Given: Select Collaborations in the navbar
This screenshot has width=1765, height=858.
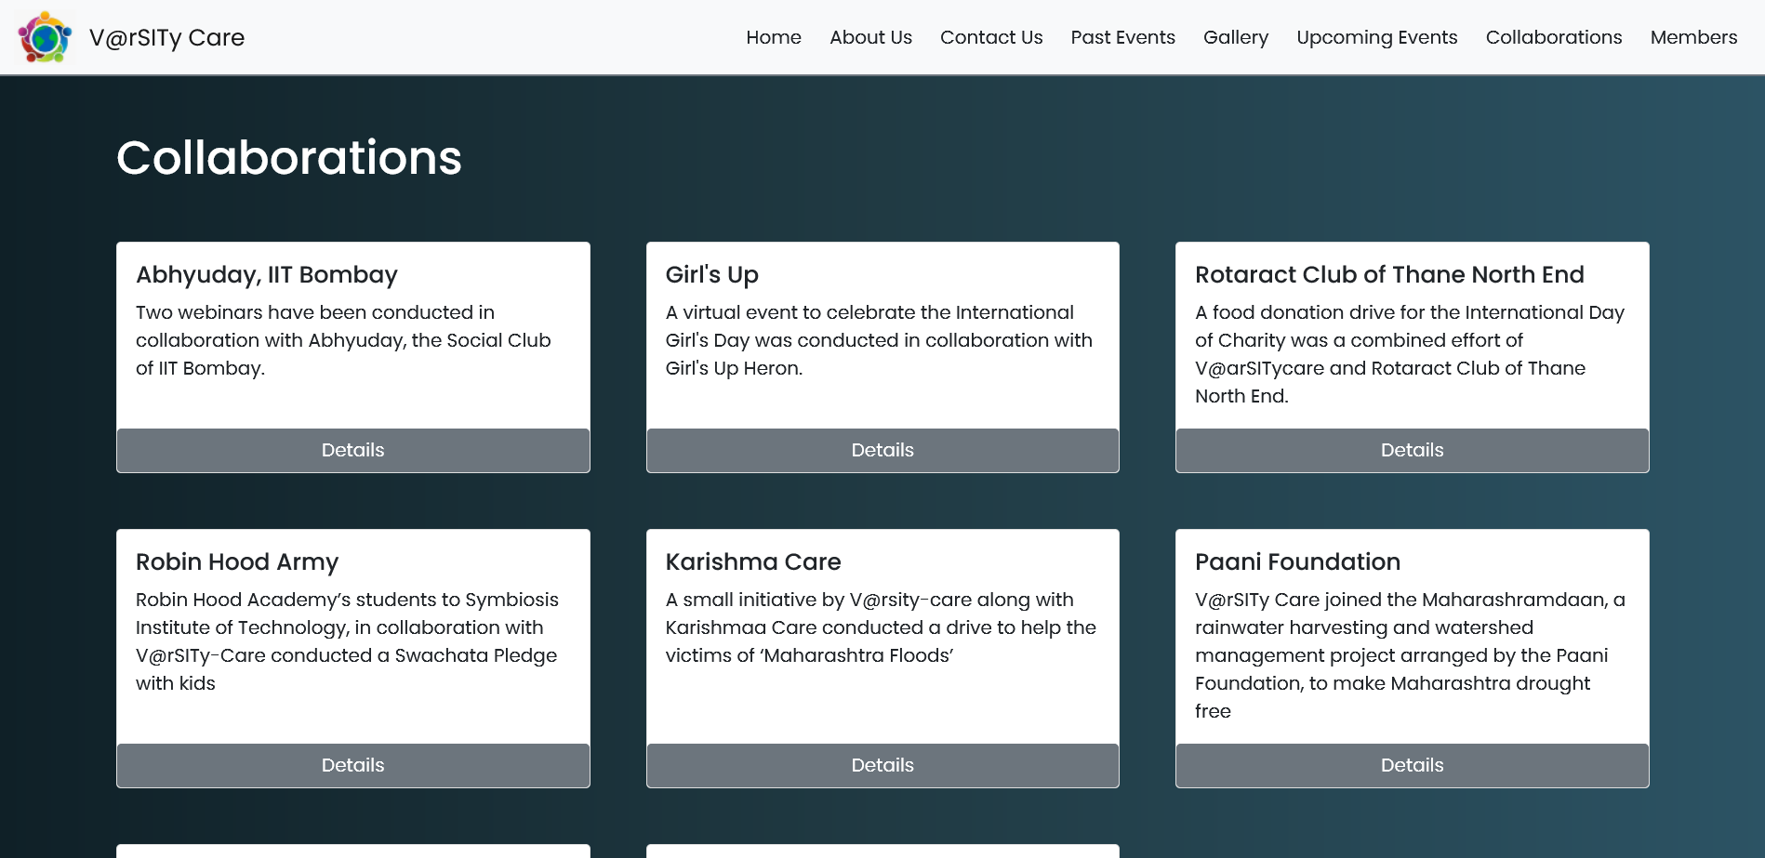Looking at the screenshot, I should click(1554, 37).
